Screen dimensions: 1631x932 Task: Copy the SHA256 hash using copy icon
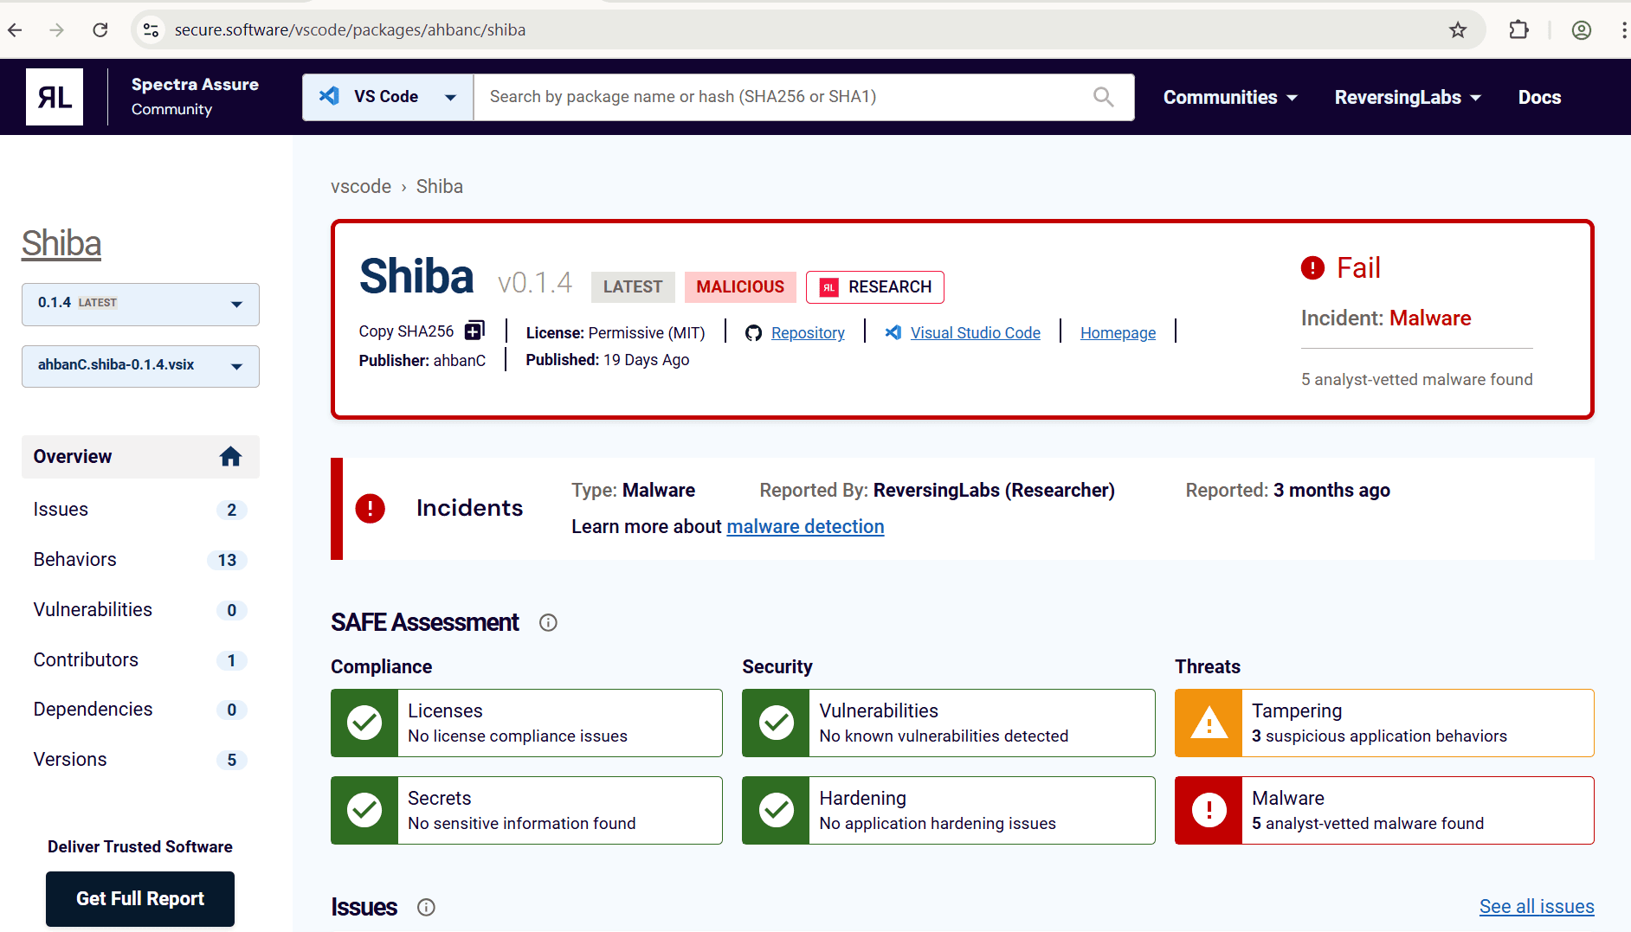pos(474,330)
